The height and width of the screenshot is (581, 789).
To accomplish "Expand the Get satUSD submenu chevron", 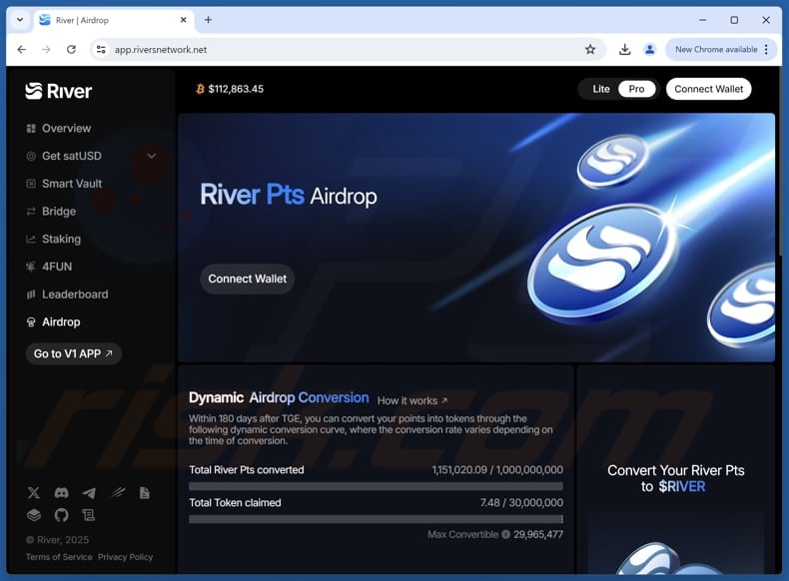I will pyautogui.click(x=151, y=156).
